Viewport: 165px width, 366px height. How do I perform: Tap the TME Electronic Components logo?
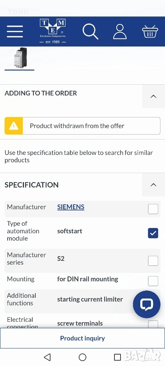click(53, 32)
